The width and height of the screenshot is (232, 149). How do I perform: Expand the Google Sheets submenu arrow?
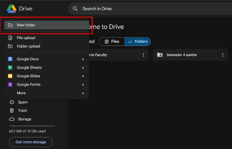[x=83, y=68]
